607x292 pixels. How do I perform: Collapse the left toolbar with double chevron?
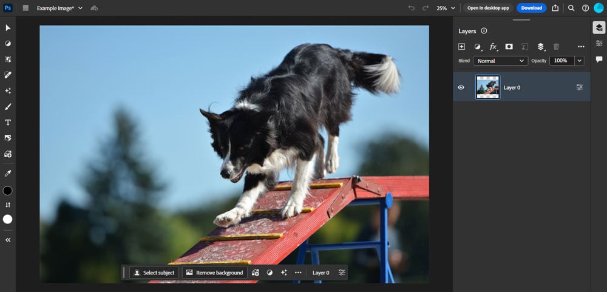tap(8, 240)
